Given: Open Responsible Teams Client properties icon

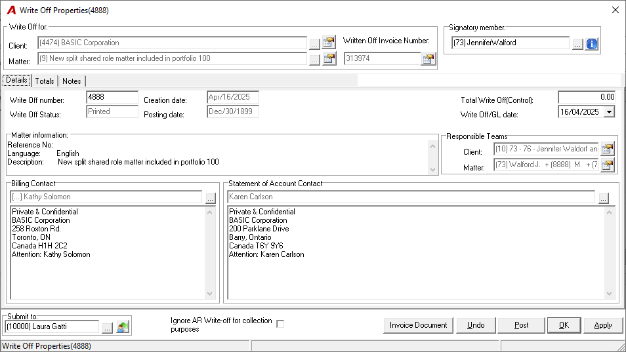Looking at the screenshot, I should pyautogui.click(x=607, y=149).
